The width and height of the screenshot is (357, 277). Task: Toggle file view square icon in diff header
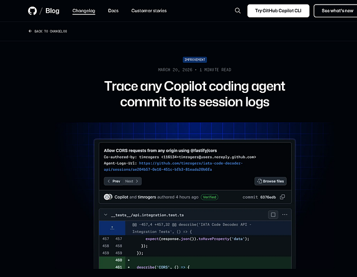(273, 215)
